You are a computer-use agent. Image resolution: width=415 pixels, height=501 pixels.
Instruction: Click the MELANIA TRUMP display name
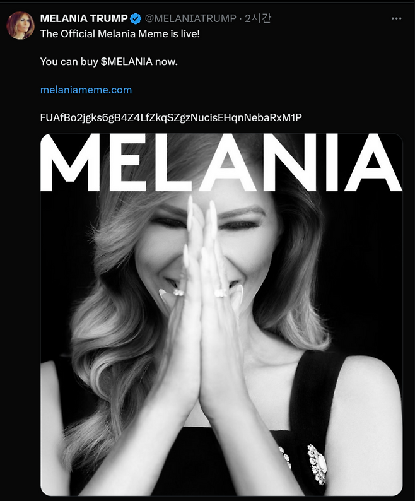(84, 18)
